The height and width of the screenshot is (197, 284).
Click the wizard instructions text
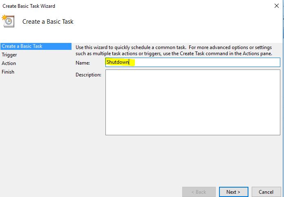coord(174,50)
